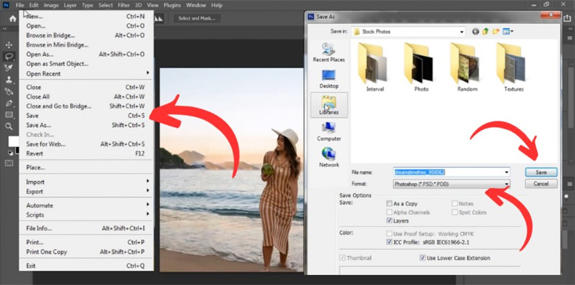
Task: Choose Print One Copy entry
Action: pos(86,252)
